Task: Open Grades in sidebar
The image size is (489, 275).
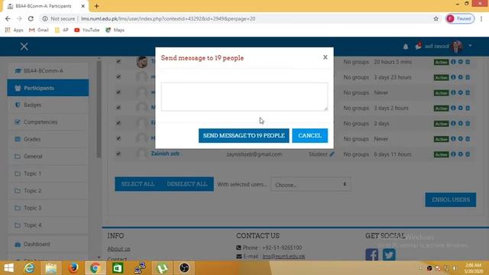Action: pyautogui.click(x=47, y=139)
